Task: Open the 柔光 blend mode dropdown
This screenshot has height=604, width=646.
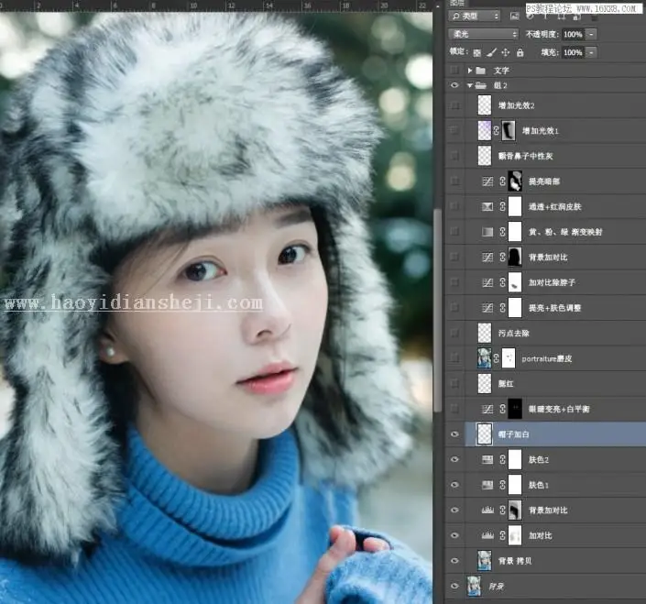Action: pyautogui.click(x=483, y=34)
